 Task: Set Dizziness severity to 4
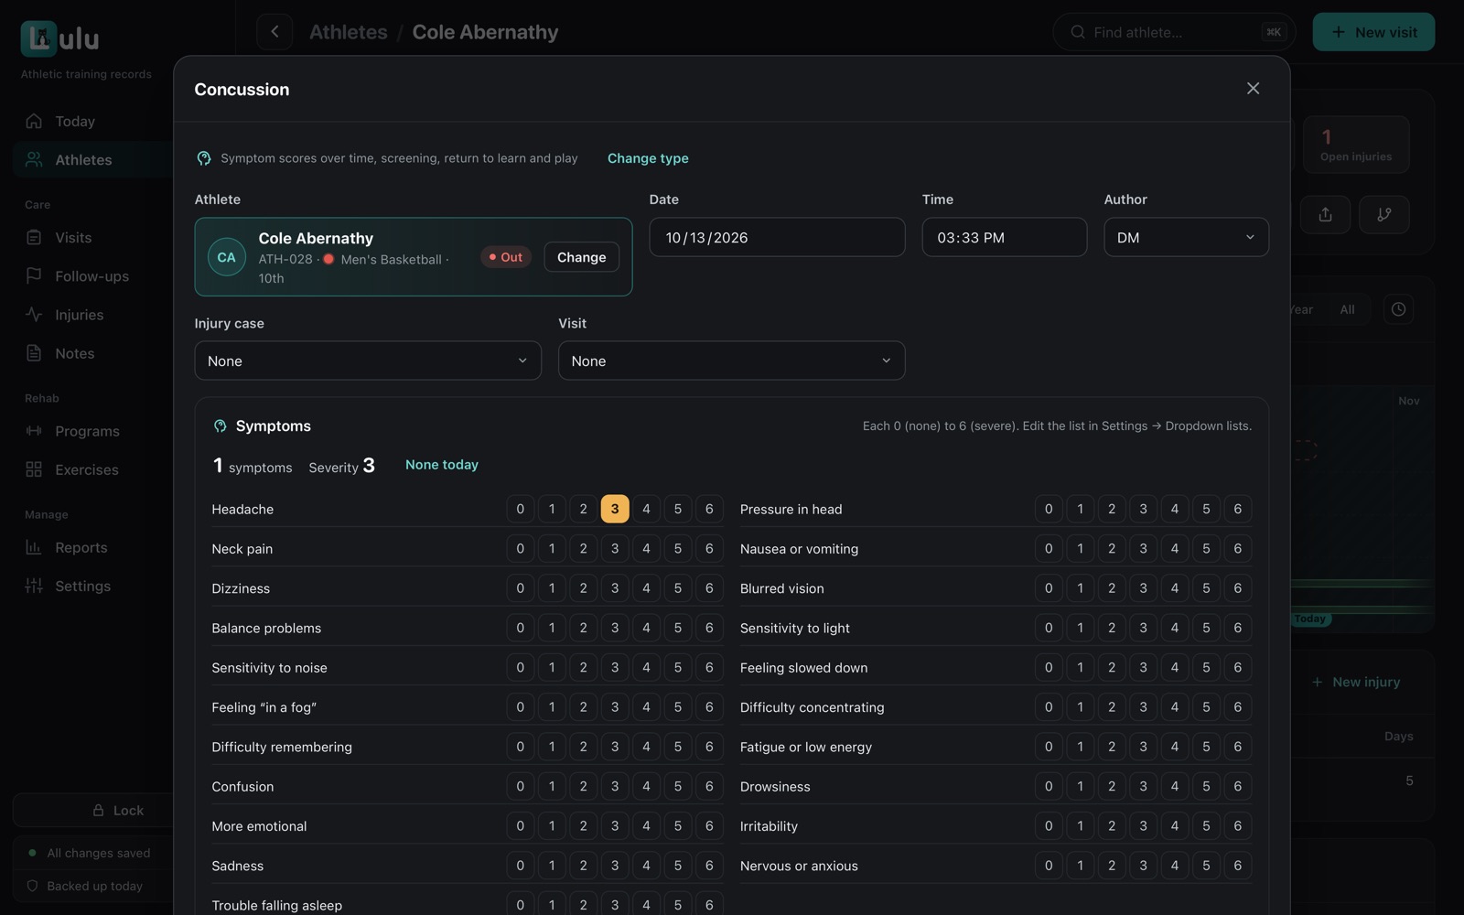[x=646, y=588]
